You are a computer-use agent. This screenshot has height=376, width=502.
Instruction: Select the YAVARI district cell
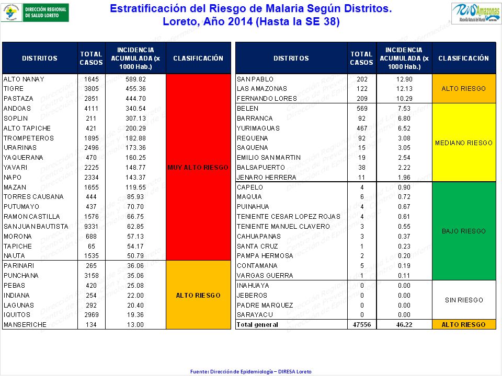(40, 168)
